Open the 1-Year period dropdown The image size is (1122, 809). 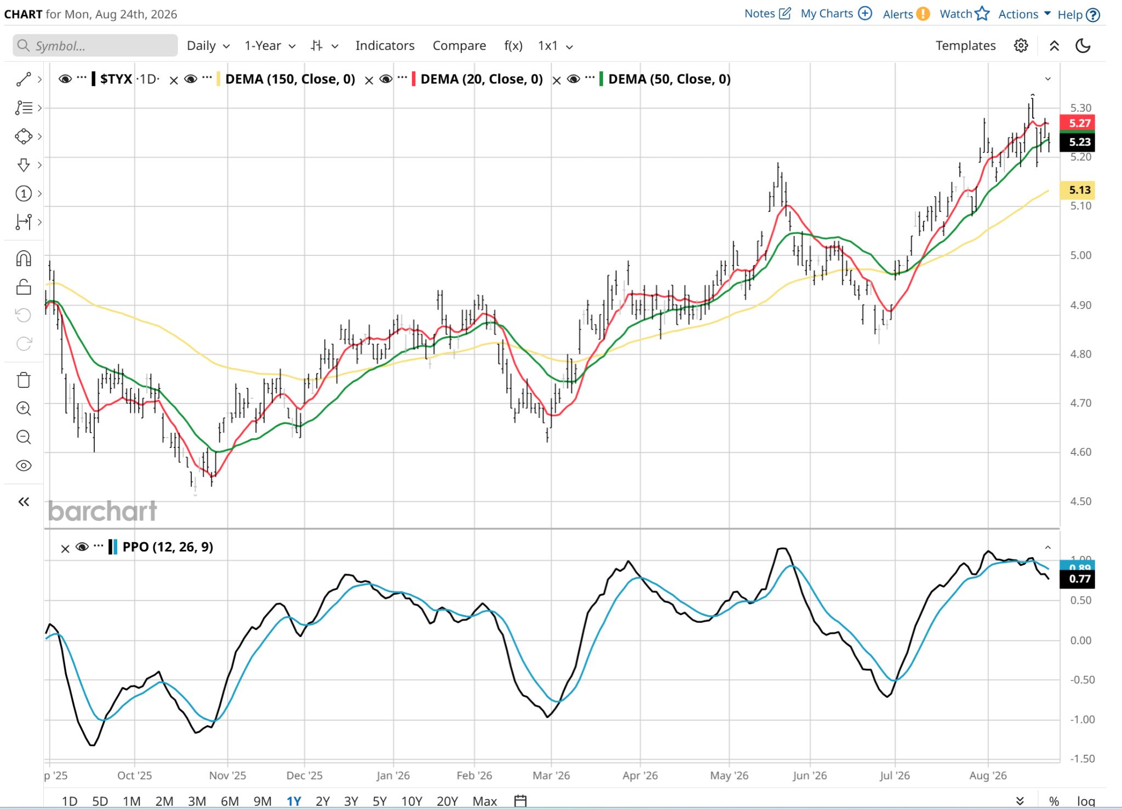coord(270,46)
